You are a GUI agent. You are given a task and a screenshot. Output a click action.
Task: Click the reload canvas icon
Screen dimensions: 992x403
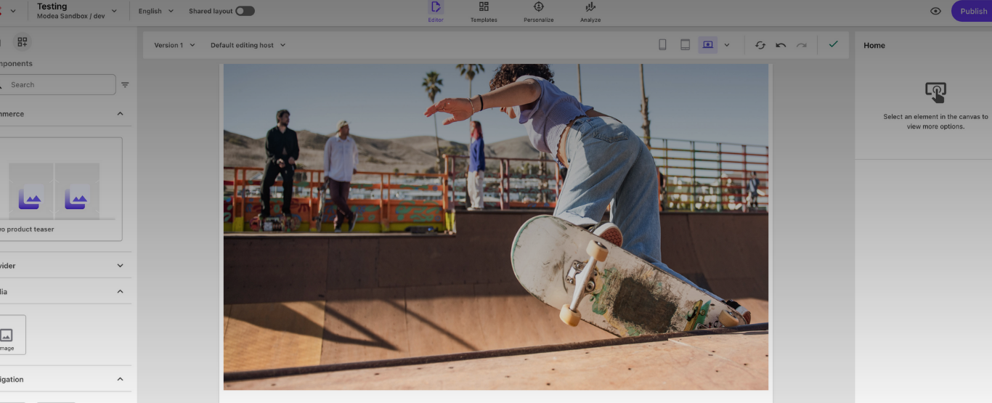[x=760, y=45]
